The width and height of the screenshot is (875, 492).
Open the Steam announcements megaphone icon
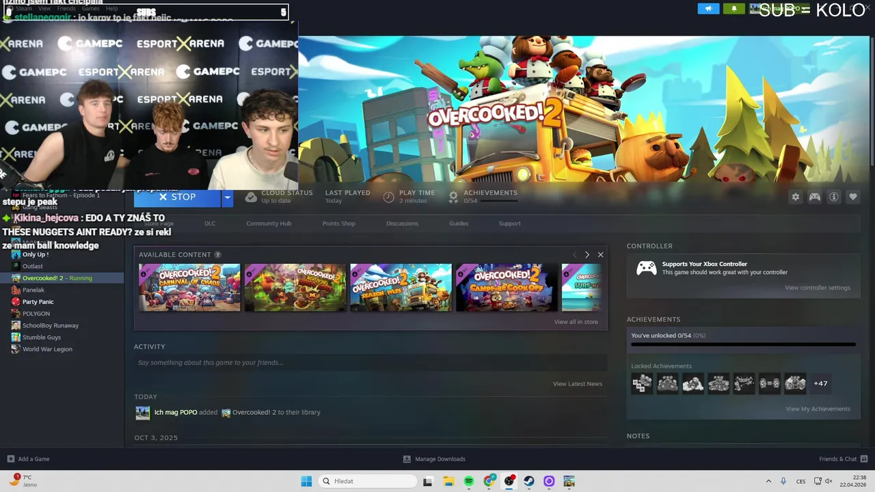coord(708,9)
